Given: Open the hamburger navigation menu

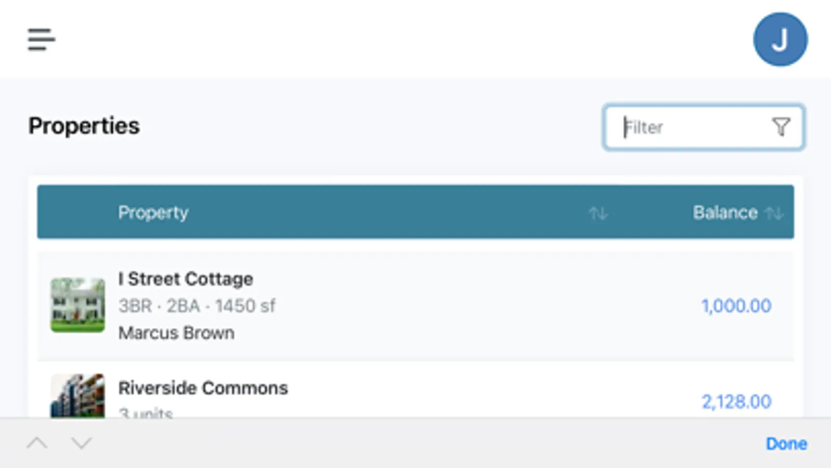Looking at the screenshot, I should pos(41,40).
